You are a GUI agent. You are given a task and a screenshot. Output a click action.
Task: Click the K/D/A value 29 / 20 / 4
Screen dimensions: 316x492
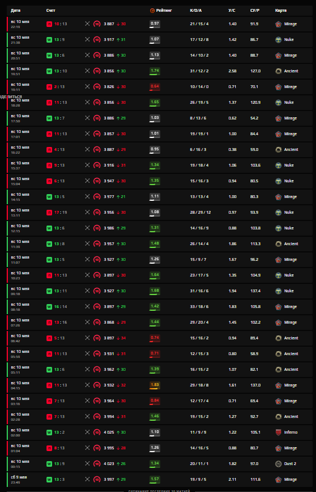pyautogui.click(x=199, y=322)
